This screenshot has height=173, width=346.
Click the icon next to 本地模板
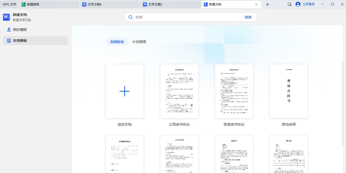click(9, 41)
